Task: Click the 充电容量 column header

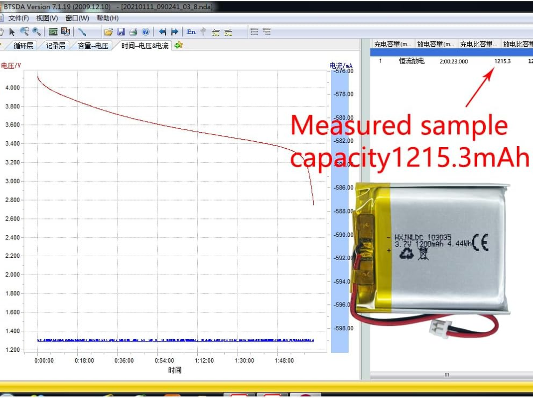Action: click(393, 44)
